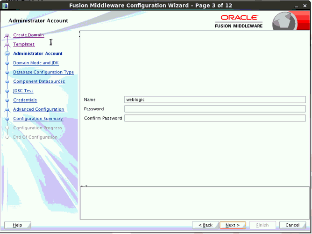
Task: Click the grey bullet beside Configuration Progress
Action: click(7, 128)
